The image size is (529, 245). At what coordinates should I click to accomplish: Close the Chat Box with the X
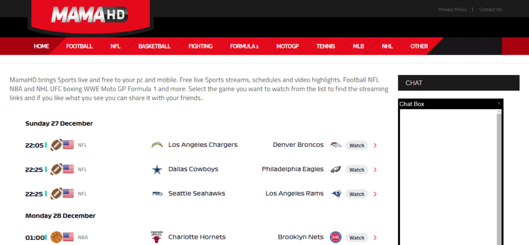[499, 103]
